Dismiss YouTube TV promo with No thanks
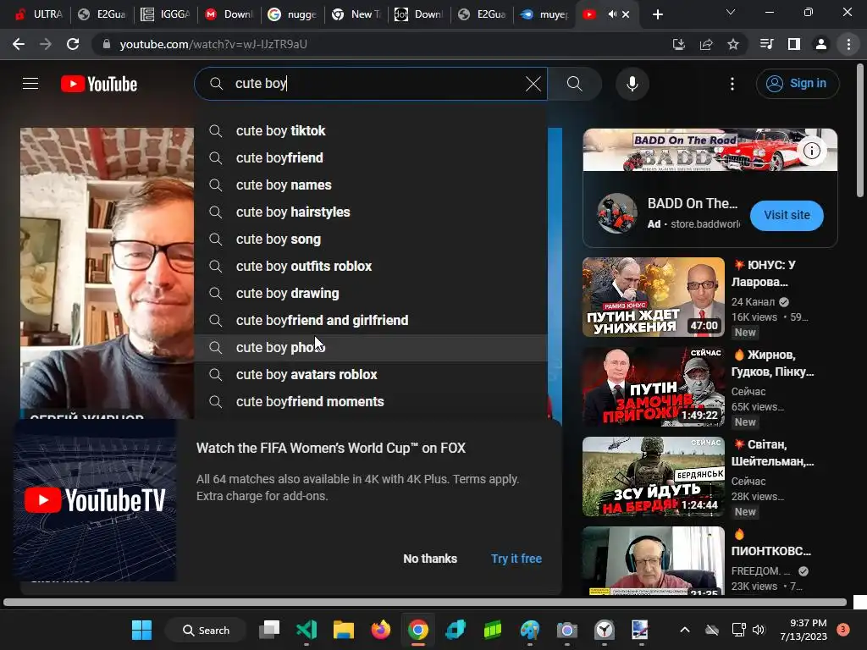Image resolution: width=867 pixels, height=650 pixels. 430,559
